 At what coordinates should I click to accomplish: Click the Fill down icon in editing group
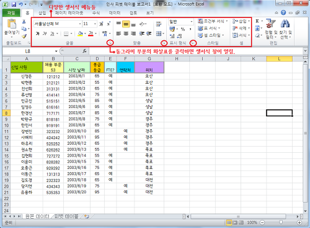(x=257, y=28)
